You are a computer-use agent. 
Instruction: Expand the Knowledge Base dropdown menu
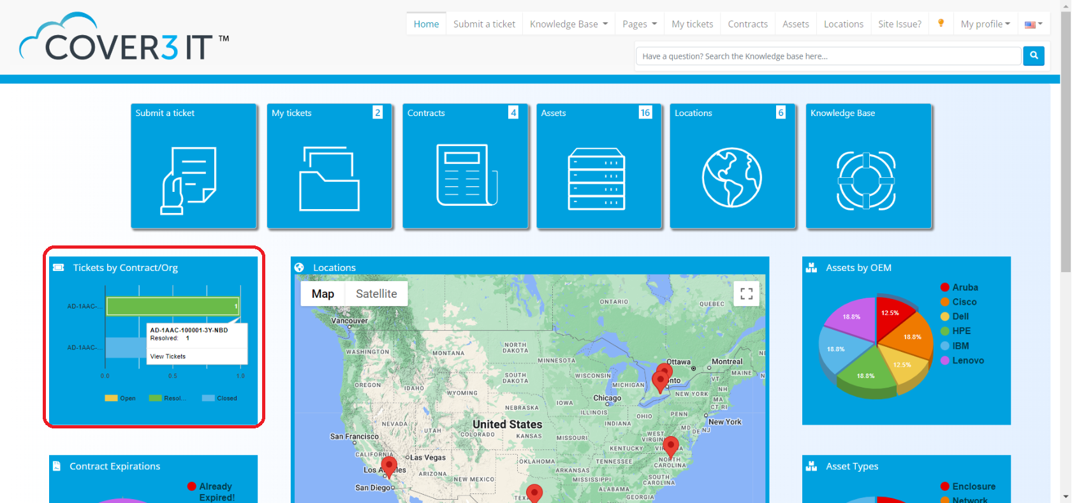pos(569,24)
